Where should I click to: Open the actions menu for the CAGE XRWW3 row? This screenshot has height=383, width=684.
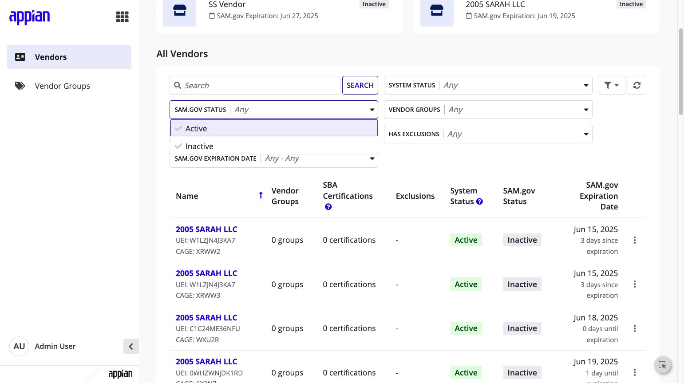[635, 284]
